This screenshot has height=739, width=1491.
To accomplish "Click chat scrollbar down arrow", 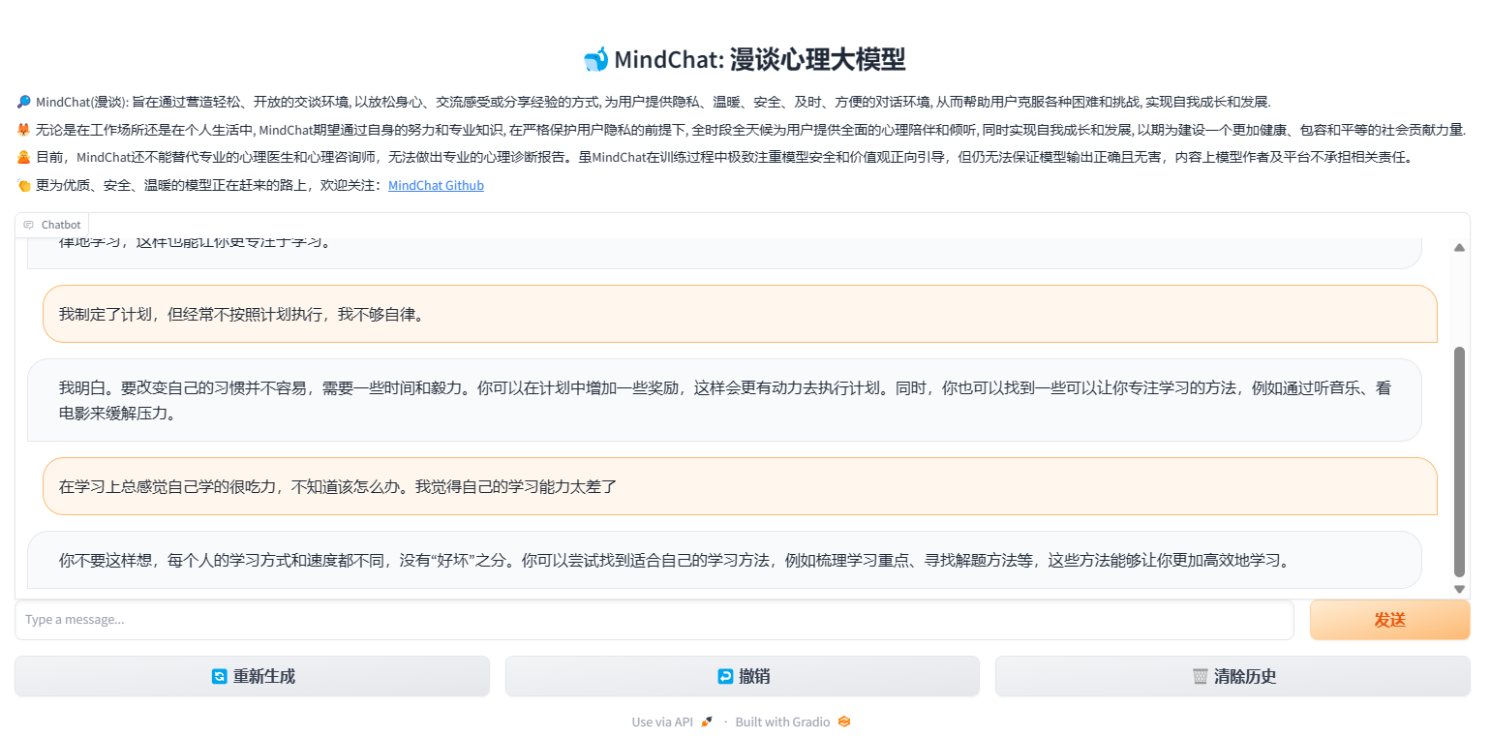I will 1459,589.
